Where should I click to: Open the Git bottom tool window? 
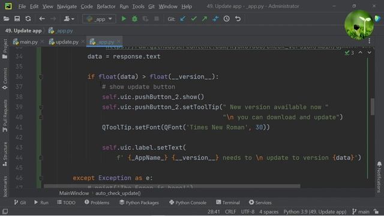click(x=20, y=203)
